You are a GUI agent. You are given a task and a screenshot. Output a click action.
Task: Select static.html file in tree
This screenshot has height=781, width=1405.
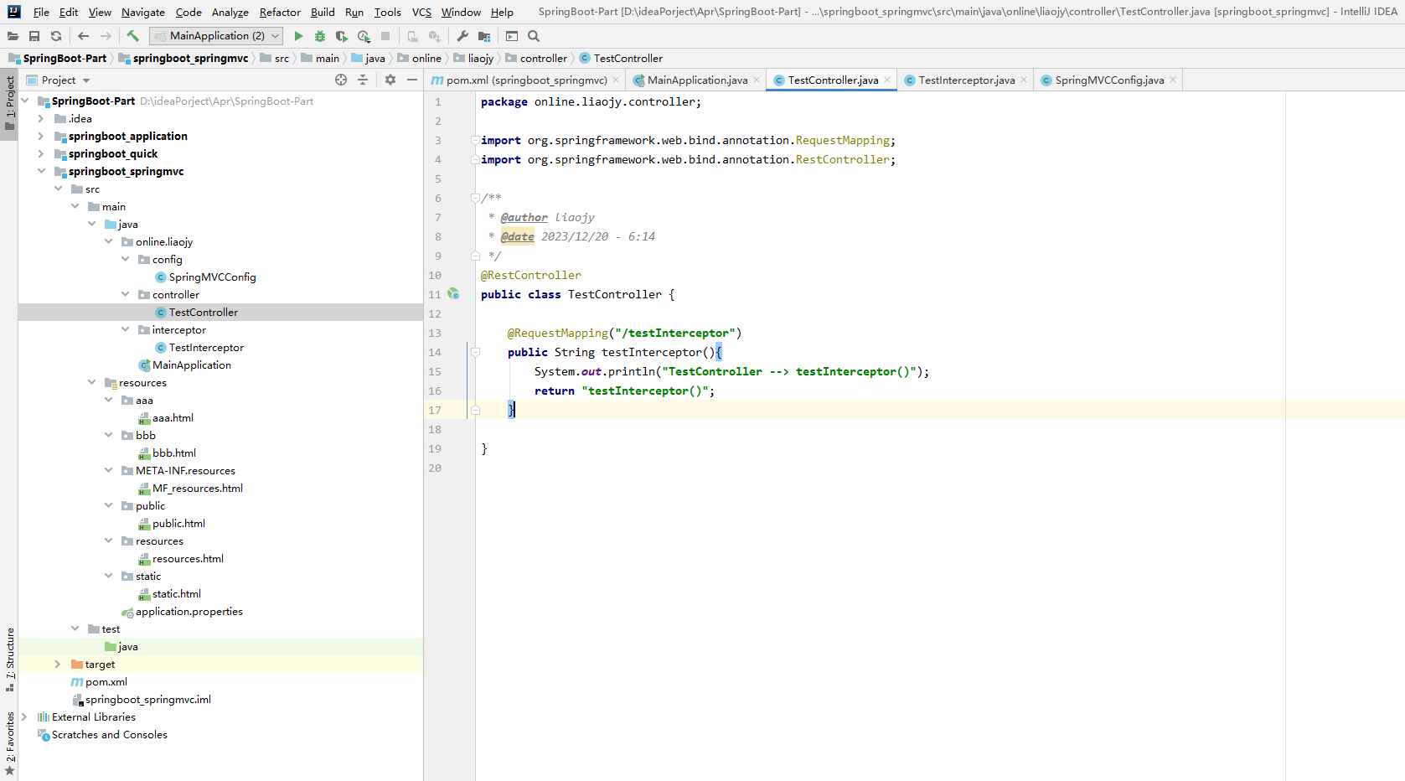(x=169, y=593)
